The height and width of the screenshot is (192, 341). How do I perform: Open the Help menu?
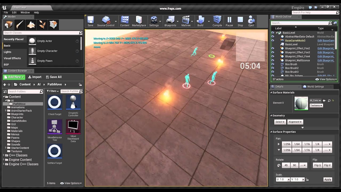click(36, 13)
